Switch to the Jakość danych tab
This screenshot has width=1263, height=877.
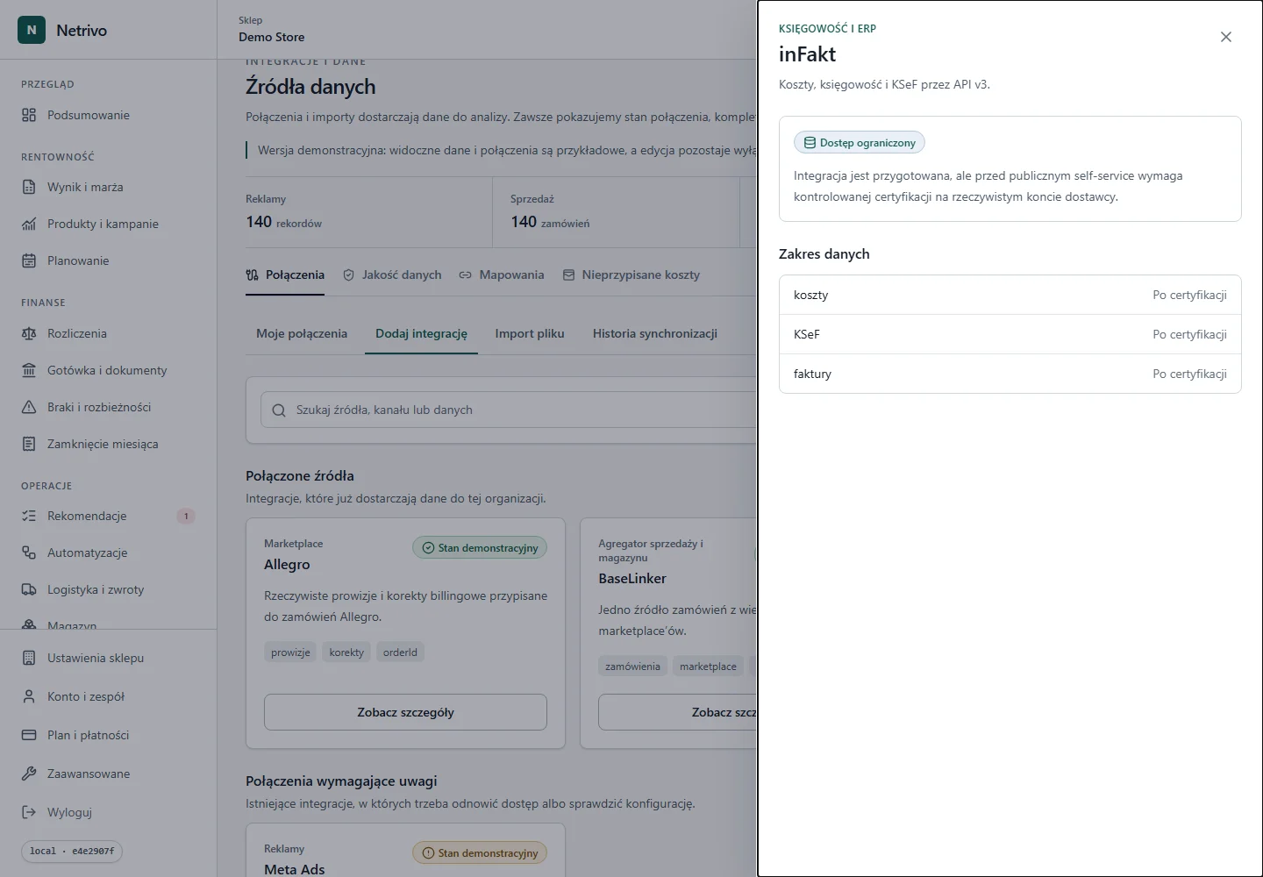click(x=392, y=275)
